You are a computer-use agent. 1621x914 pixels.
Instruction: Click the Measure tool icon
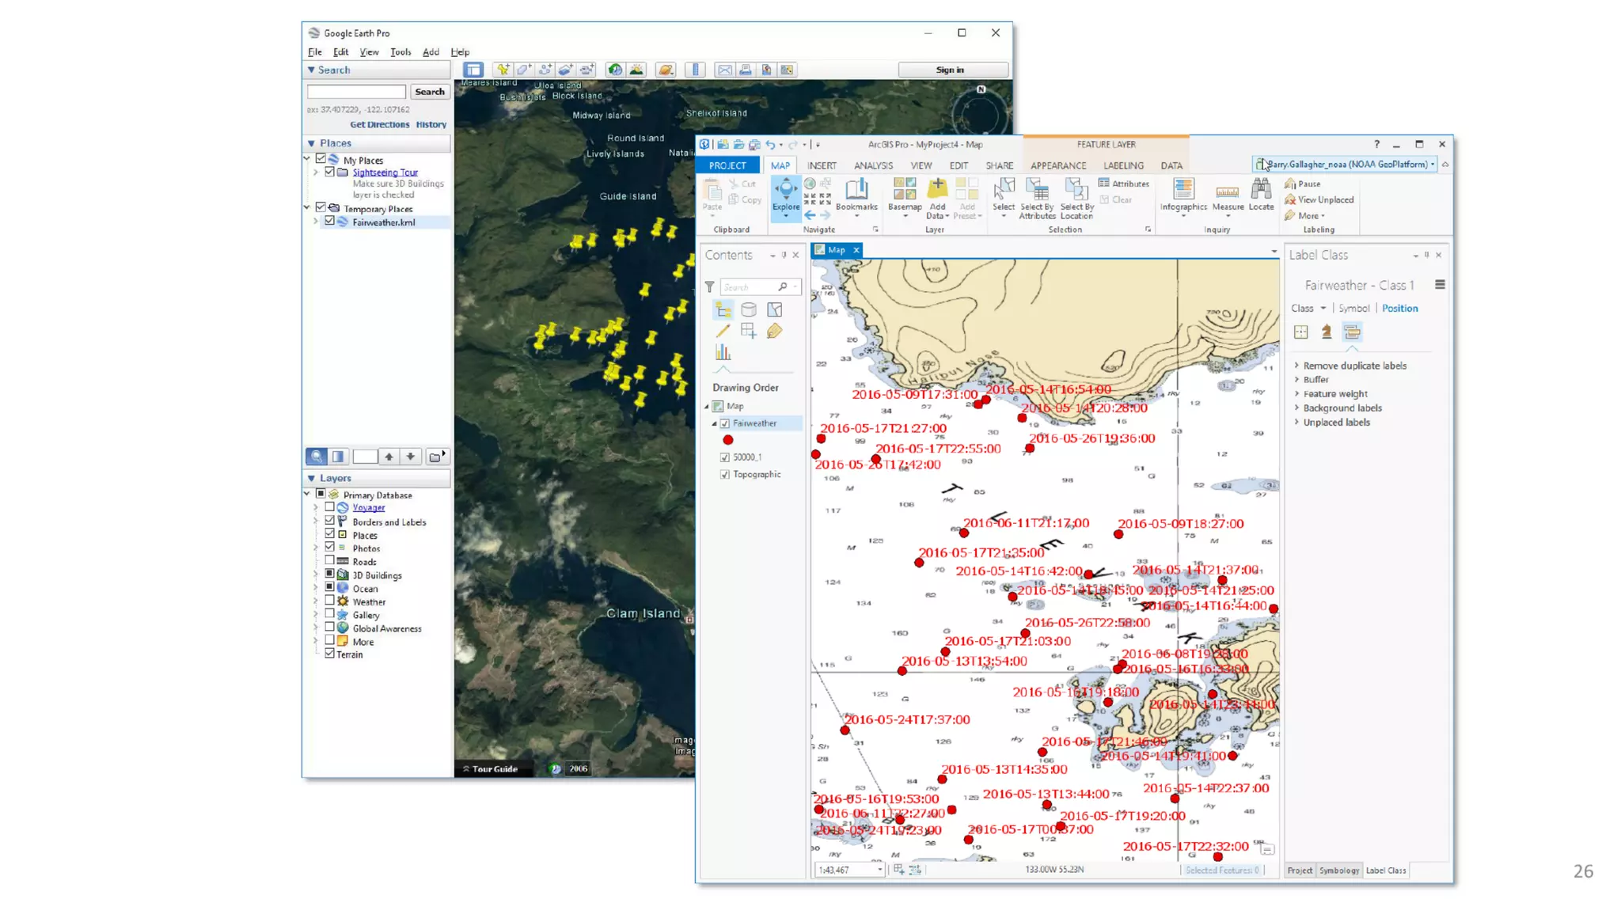(x=1227, y=192)
